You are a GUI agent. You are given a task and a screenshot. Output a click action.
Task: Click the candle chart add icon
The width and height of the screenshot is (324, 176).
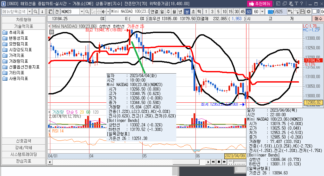[x=290, y=12]
